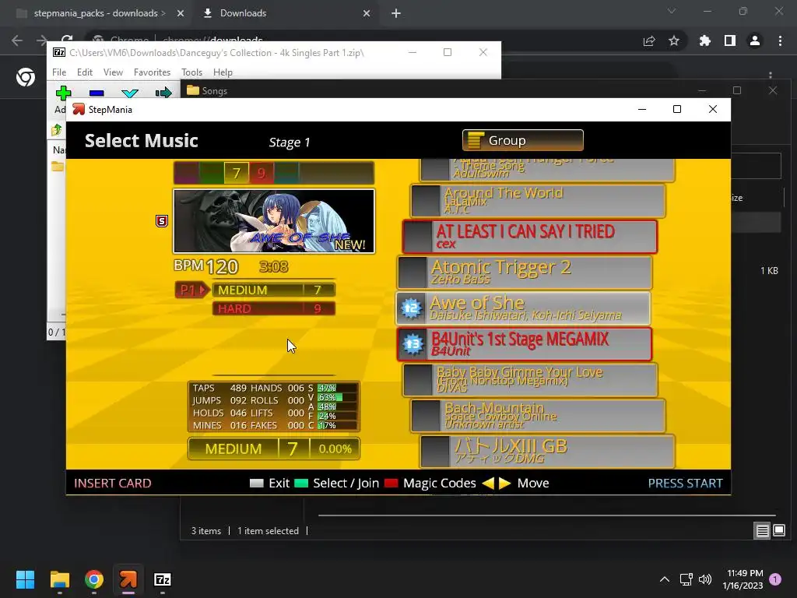
Task: Click the StepMania title bar icon
Action: (x=79, y=109)
